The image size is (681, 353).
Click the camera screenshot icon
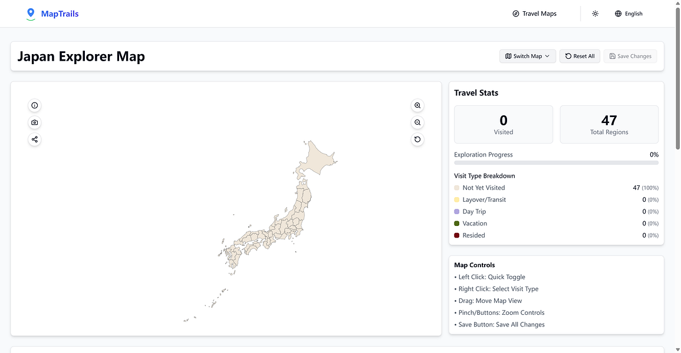(x=35, y=122)
